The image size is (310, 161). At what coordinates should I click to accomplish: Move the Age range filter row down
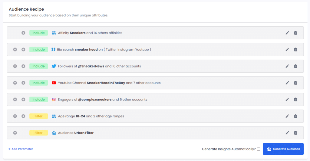pos(23,116)
